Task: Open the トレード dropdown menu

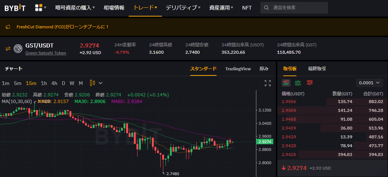Action: (145, 8)
